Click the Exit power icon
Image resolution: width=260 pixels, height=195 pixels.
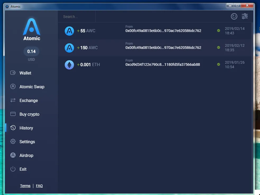pos(13,169)
